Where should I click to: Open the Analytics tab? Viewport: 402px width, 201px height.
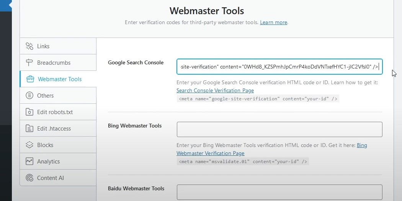[58, 161]
